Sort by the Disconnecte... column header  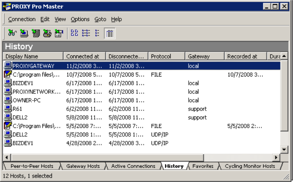(x=127, y=56)
